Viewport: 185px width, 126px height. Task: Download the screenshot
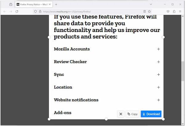click(x=151, y=114)
